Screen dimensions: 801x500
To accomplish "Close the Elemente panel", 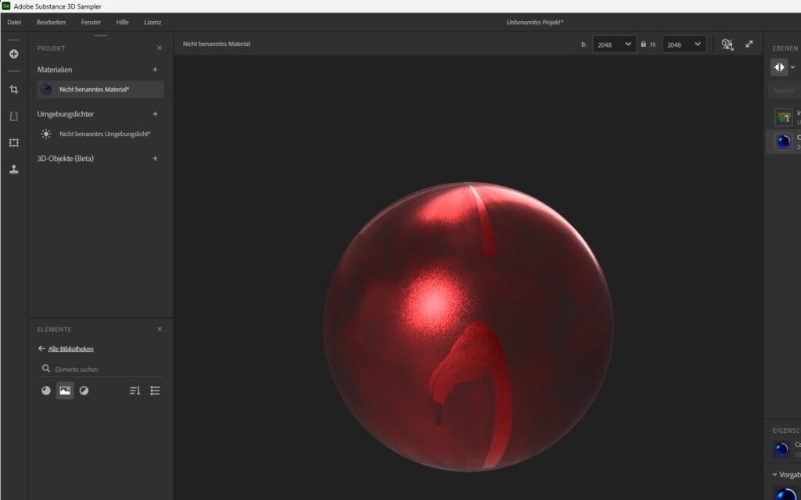I will pyautogui.click(x=160, y=329).
